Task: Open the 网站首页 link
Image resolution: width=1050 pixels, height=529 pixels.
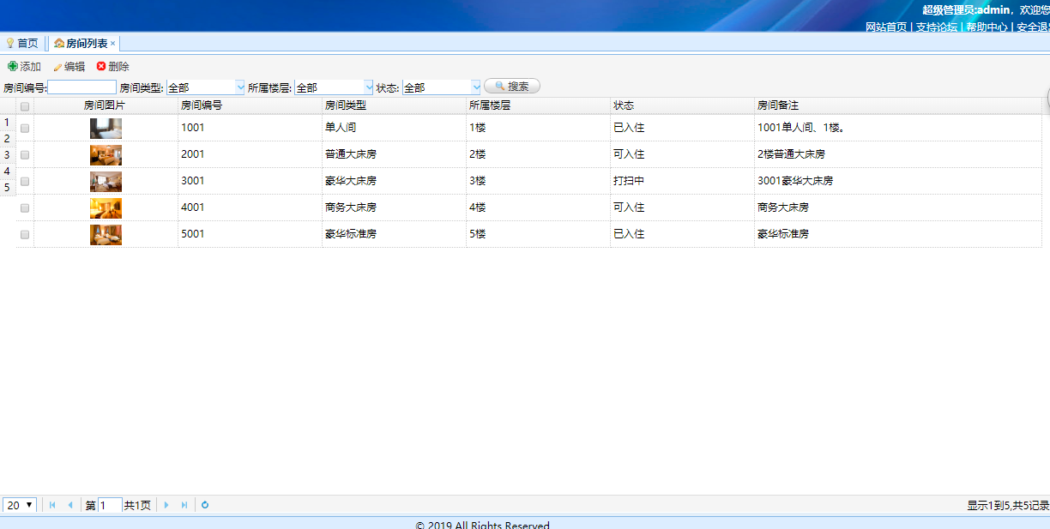Action: click(x=886, y=27)
